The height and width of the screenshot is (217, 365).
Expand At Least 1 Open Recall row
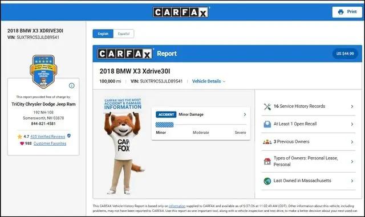point(309,124)
